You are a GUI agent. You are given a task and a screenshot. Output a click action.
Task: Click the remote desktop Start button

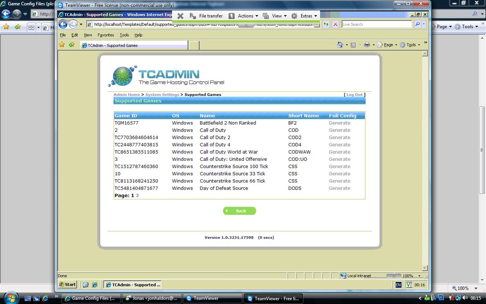68,284
